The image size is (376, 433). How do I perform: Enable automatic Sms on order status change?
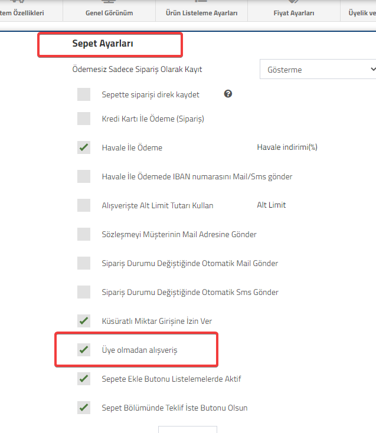click(84, 292)
